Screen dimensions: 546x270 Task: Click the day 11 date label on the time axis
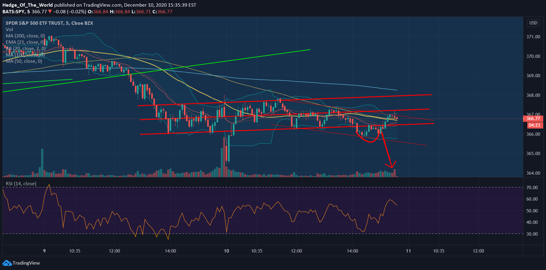click(x=408, y=251)
